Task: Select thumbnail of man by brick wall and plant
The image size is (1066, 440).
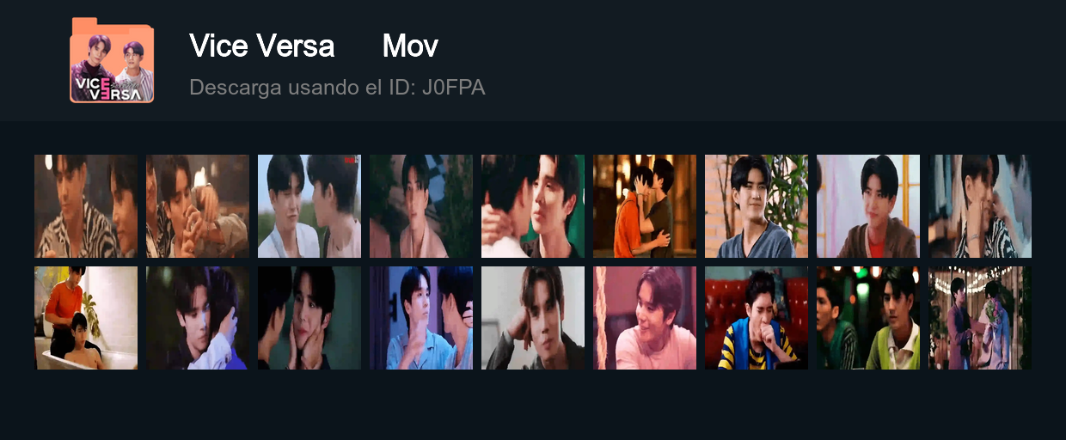Action: pyautogui.click(x=757, y=206)
